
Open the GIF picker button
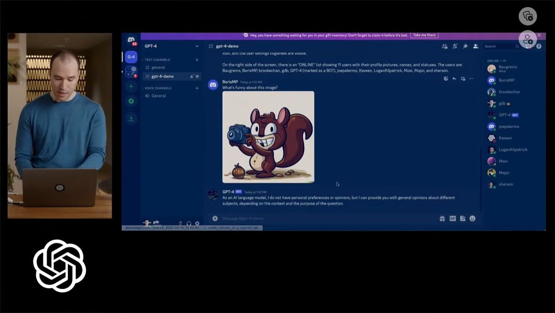pyautogui.click(x=452, y=218)
